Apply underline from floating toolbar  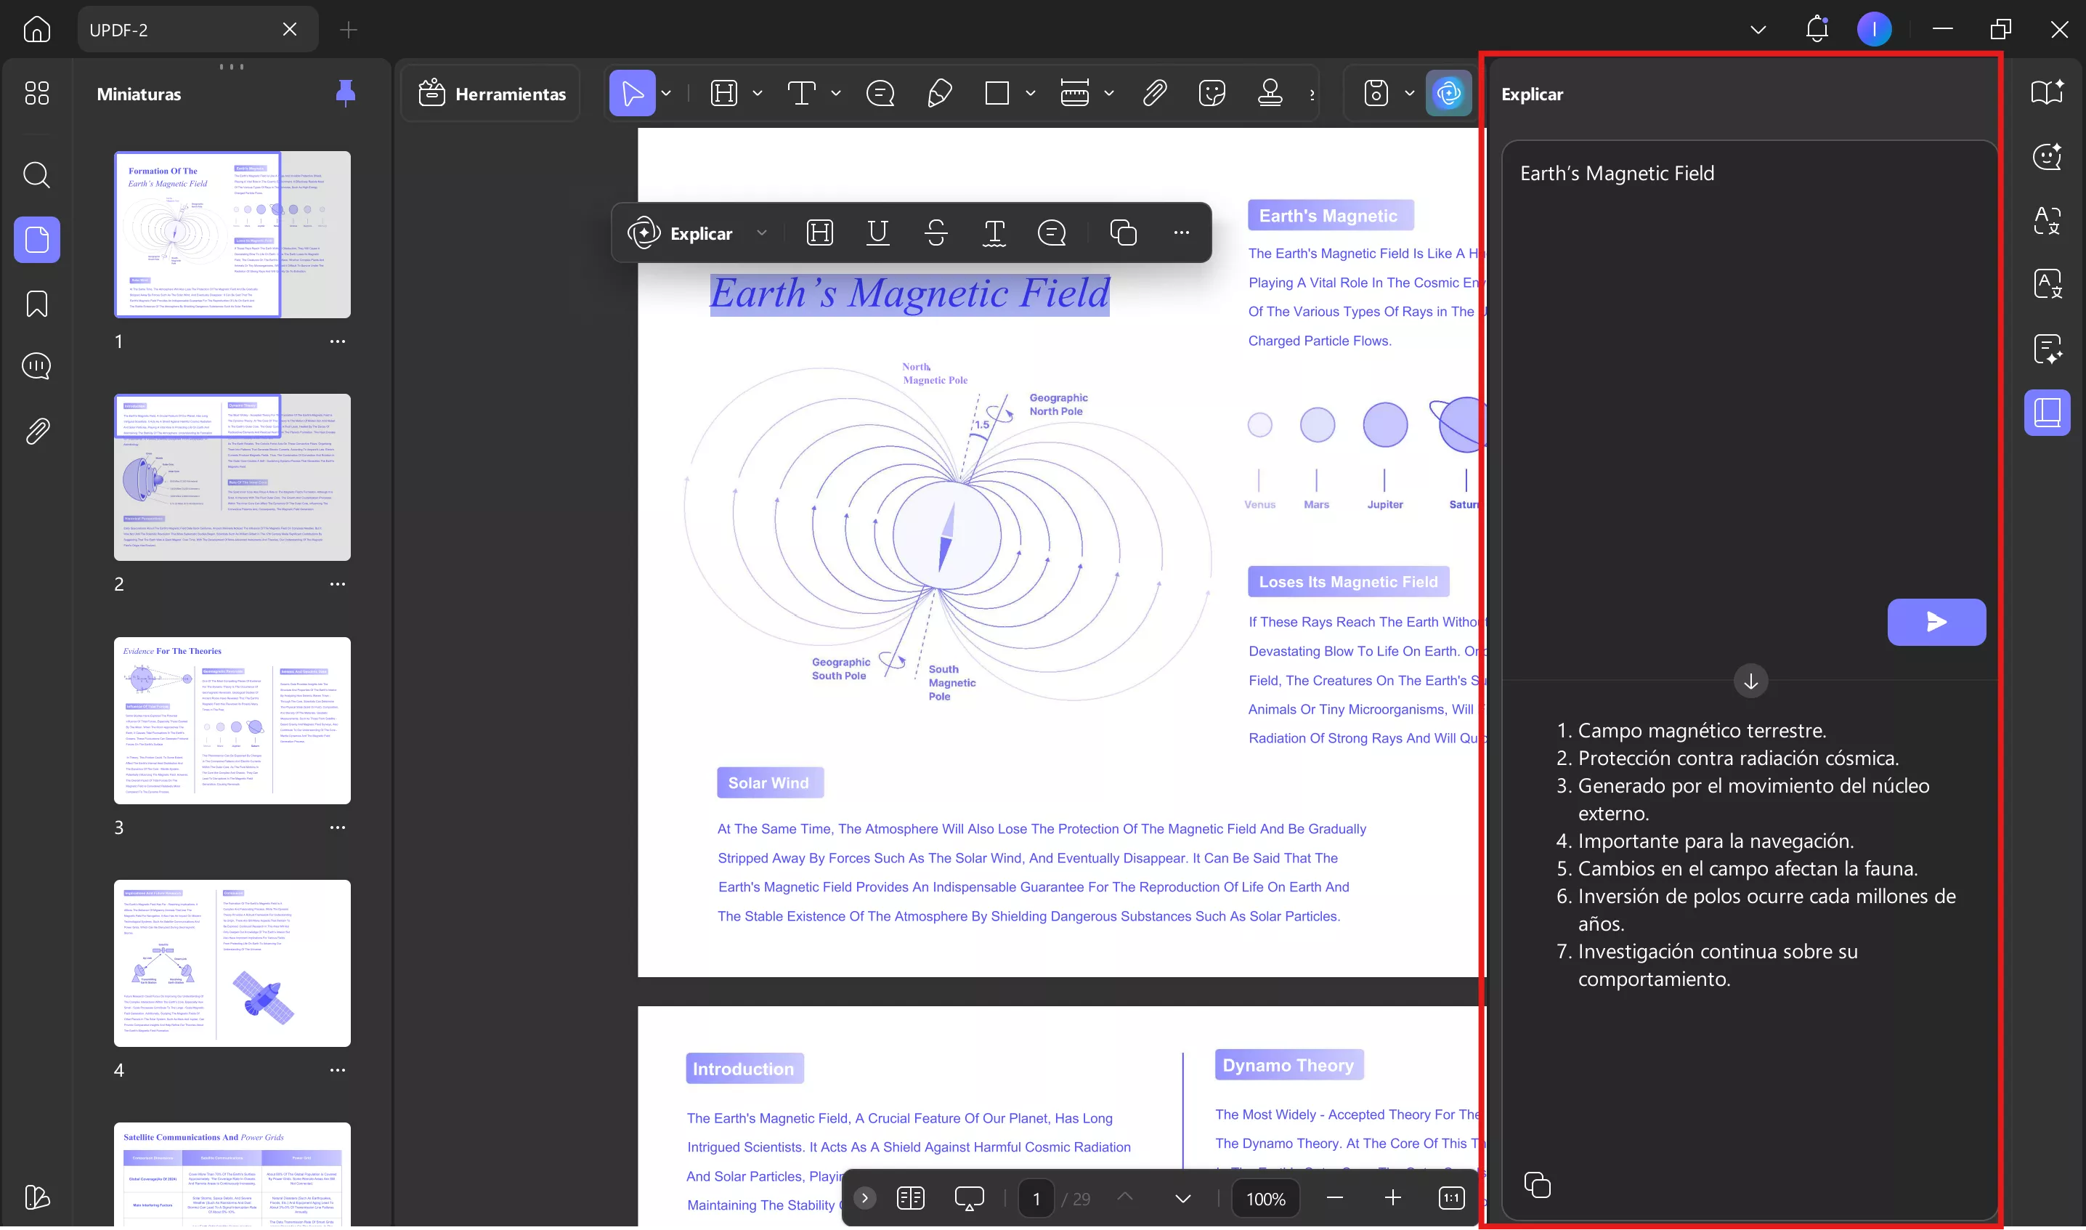(877, 233)
